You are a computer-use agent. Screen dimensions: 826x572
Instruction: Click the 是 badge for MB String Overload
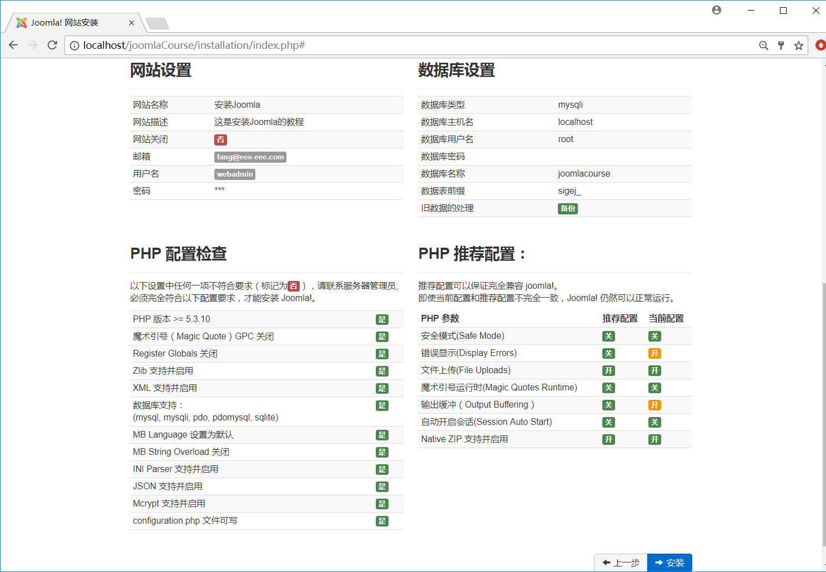pos(382,453)
